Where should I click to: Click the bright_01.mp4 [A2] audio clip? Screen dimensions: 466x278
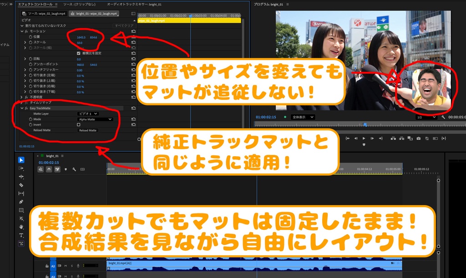point(254,266)
